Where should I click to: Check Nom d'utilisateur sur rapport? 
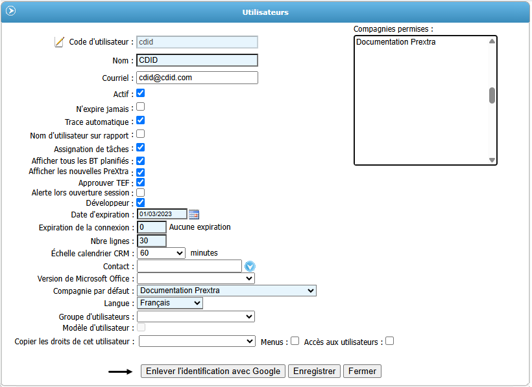point(141,134)
